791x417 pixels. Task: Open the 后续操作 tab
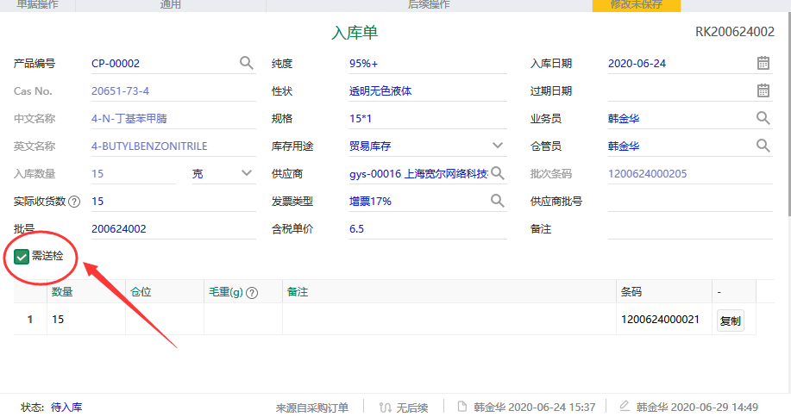tap(428, 5)
